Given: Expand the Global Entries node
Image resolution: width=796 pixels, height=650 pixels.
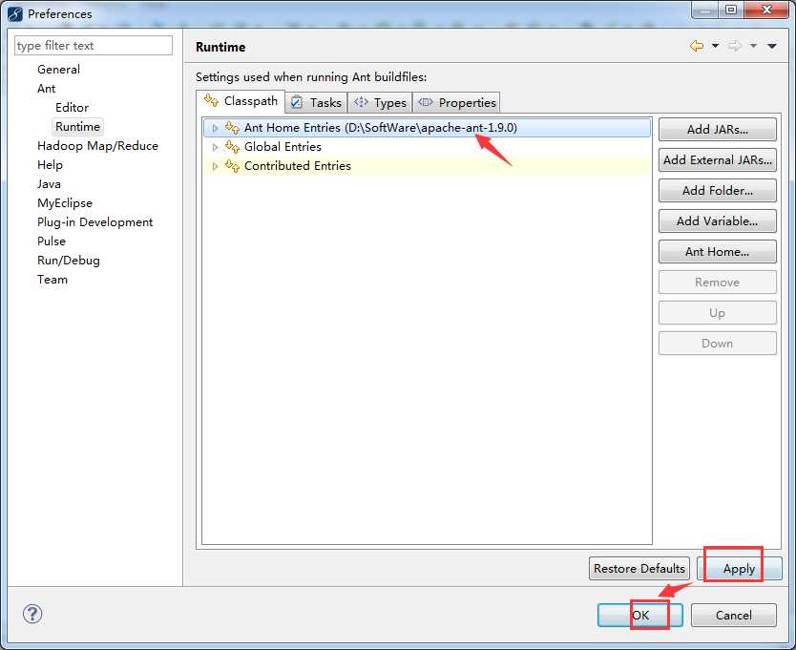Looking at the screenshot, I should [x=215, y=147].
